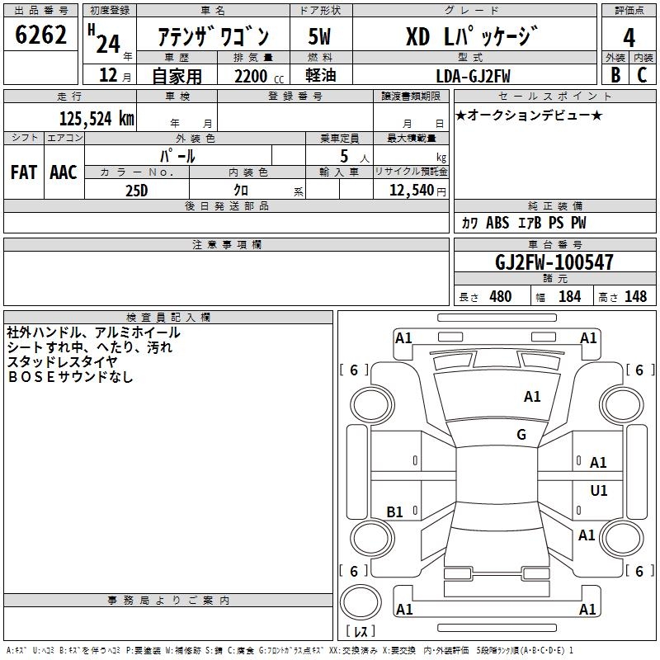Screen dimensions: 660x660
Task: Click recycle deposit 12,540円
Action: point(417,191)
